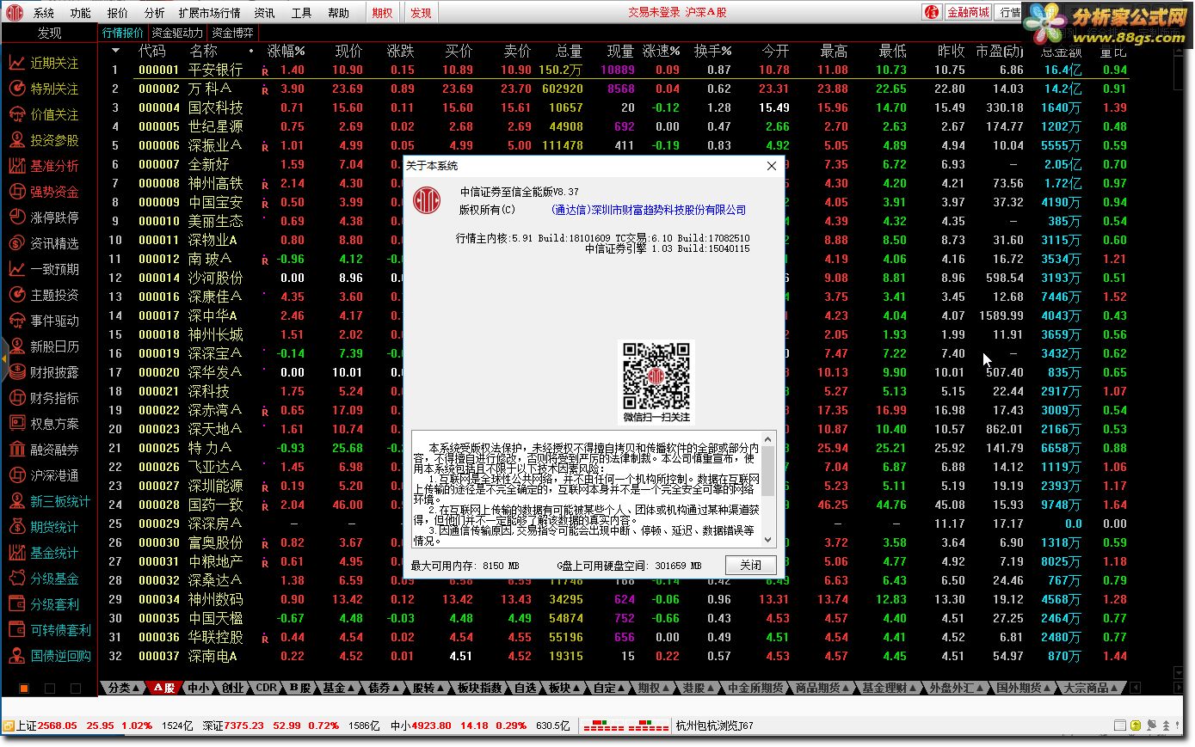1195x747 pixels.
Task: Open the 涨停跌停 sidebar icon
Action: click(16, 217)
